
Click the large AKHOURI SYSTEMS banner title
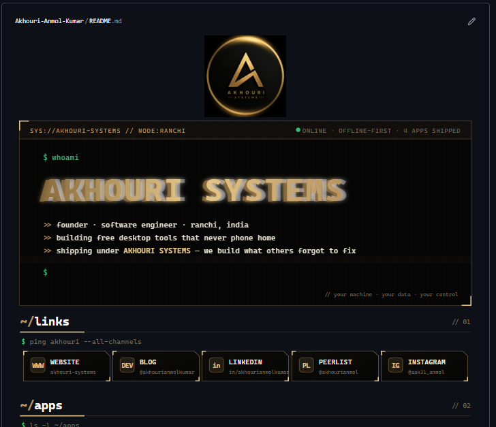click(193, 191)
